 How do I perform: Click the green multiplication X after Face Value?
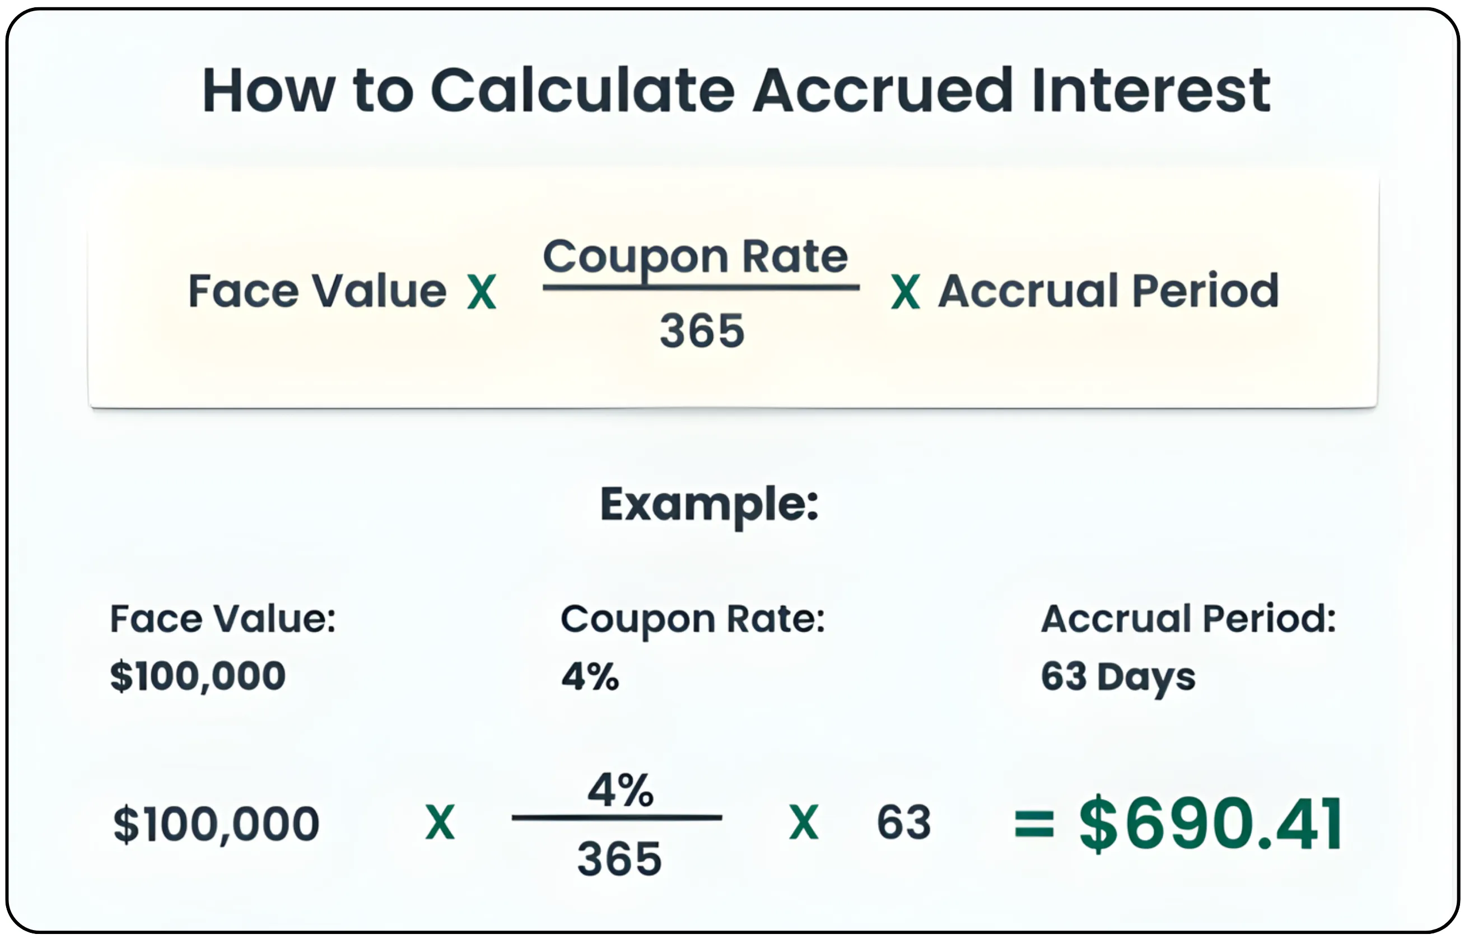tap(481, 292)
